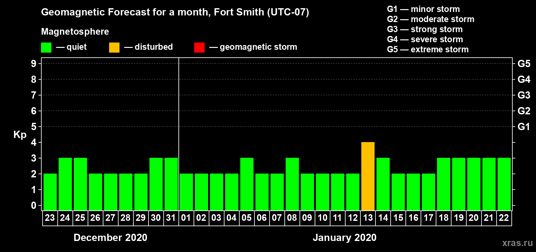Click the 'geomagnetic storm' legend label
Viewport: 536px width, 252px height.
(259, 47)
